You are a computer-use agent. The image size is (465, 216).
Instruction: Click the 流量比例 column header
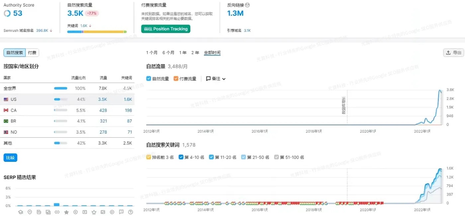coord(78,78)
